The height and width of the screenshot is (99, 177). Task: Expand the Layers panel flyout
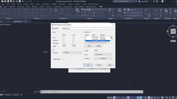90,18
